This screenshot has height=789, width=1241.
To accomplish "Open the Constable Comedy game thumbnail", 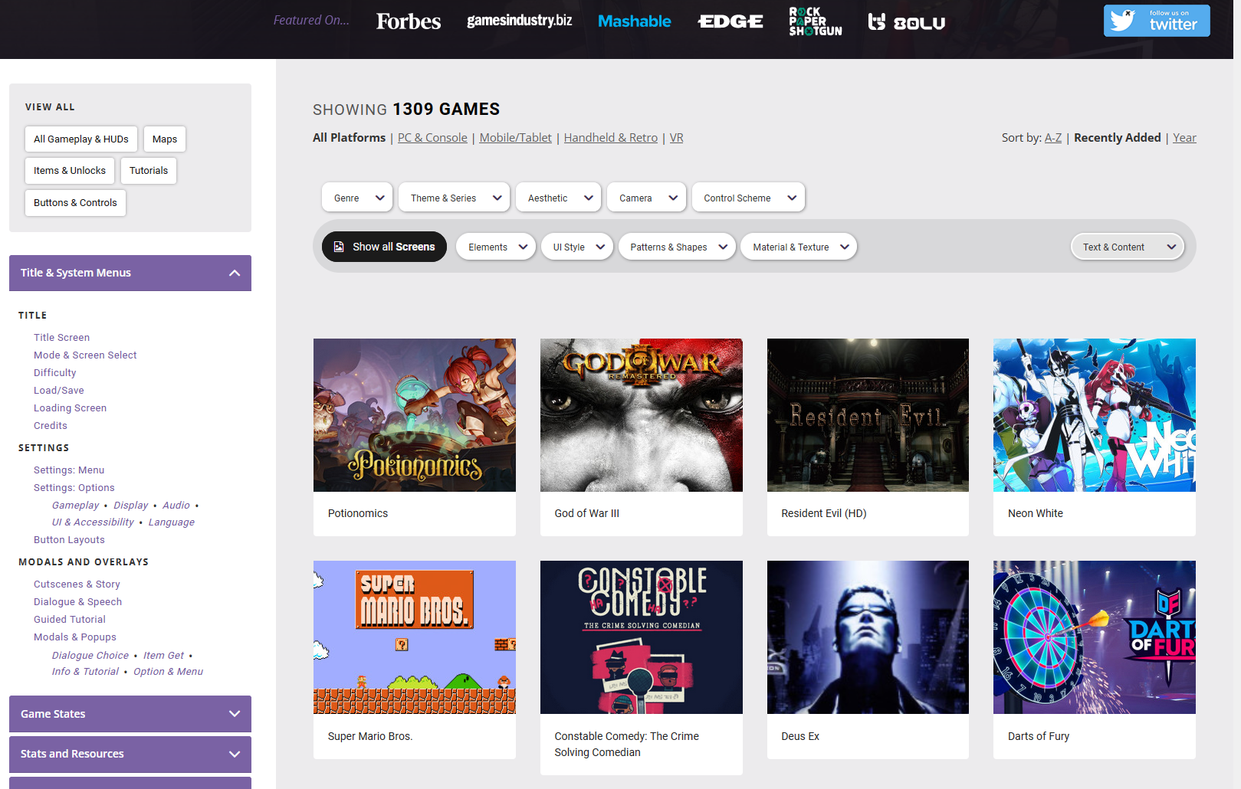I will click(642, 637).
